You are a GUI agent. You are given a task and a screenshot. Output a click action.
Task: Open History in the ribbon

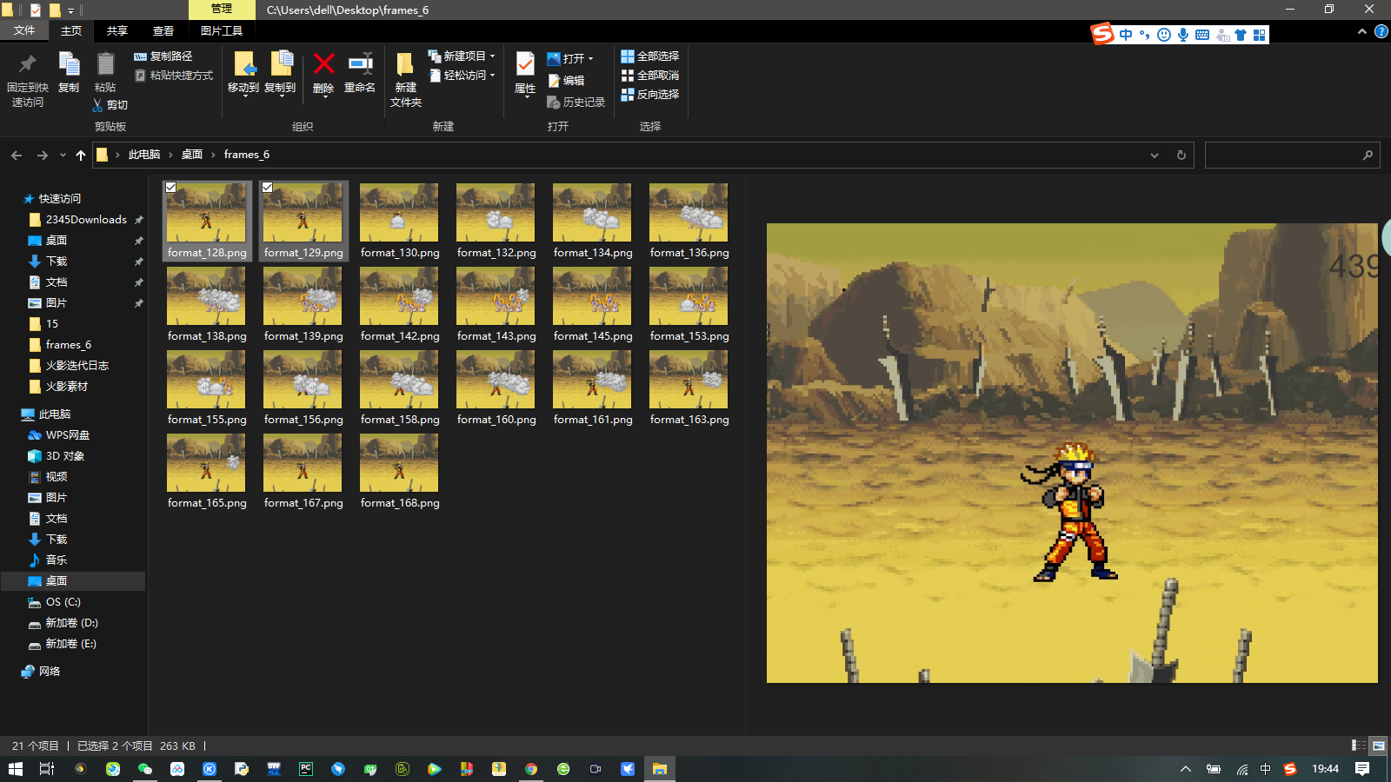(576, 103)
